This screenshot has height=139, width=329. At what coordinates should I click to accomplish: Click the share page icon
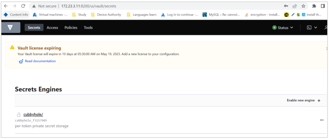tap(295, 6)
